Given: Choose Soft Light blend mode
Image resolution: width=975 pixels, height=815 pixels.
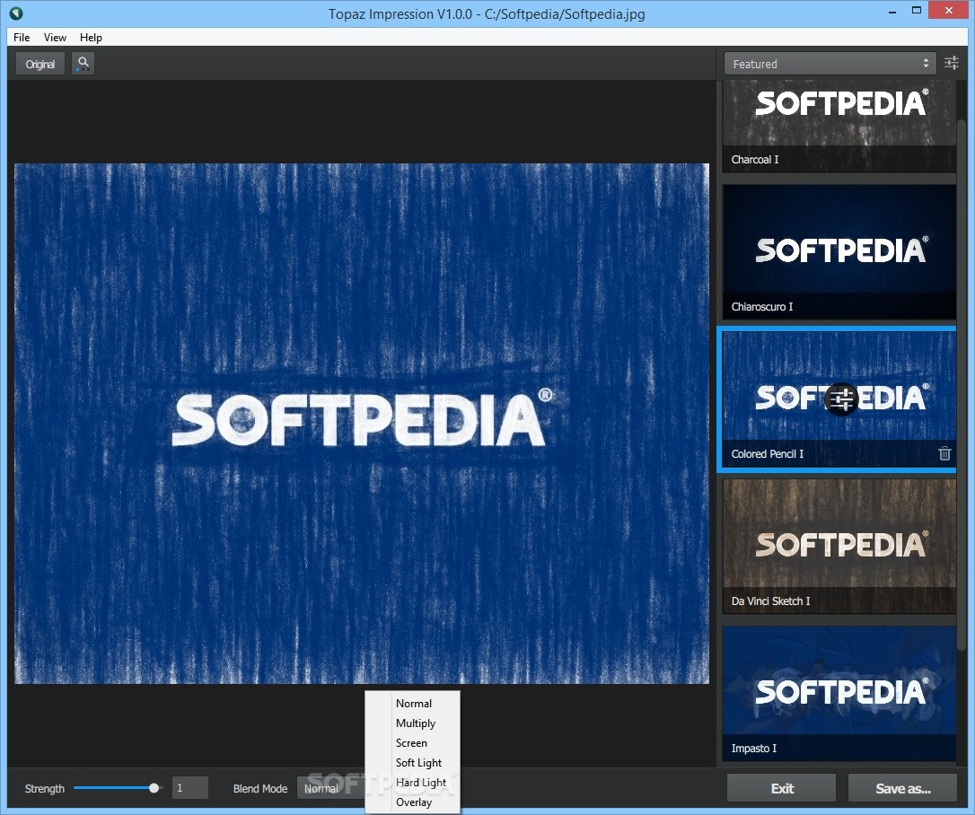Looking at the screenshot, I should pyautogui.click(x=413, y=763).
